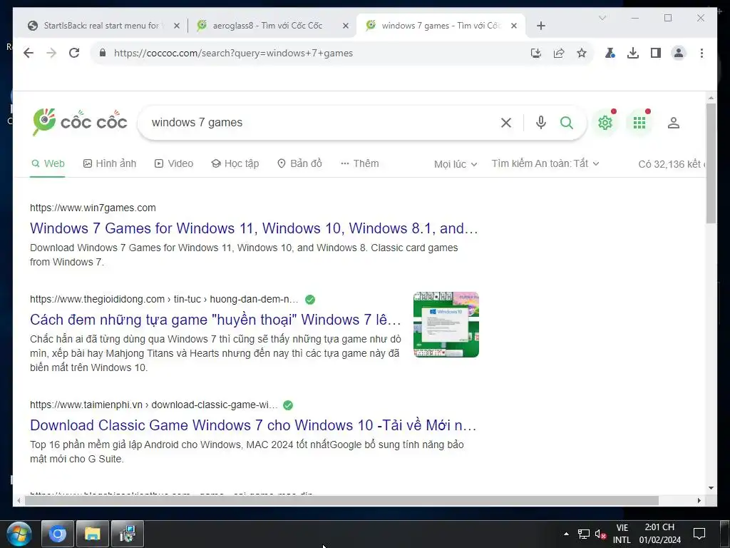Open the Chrome Labs flask icon

[610, 53]
